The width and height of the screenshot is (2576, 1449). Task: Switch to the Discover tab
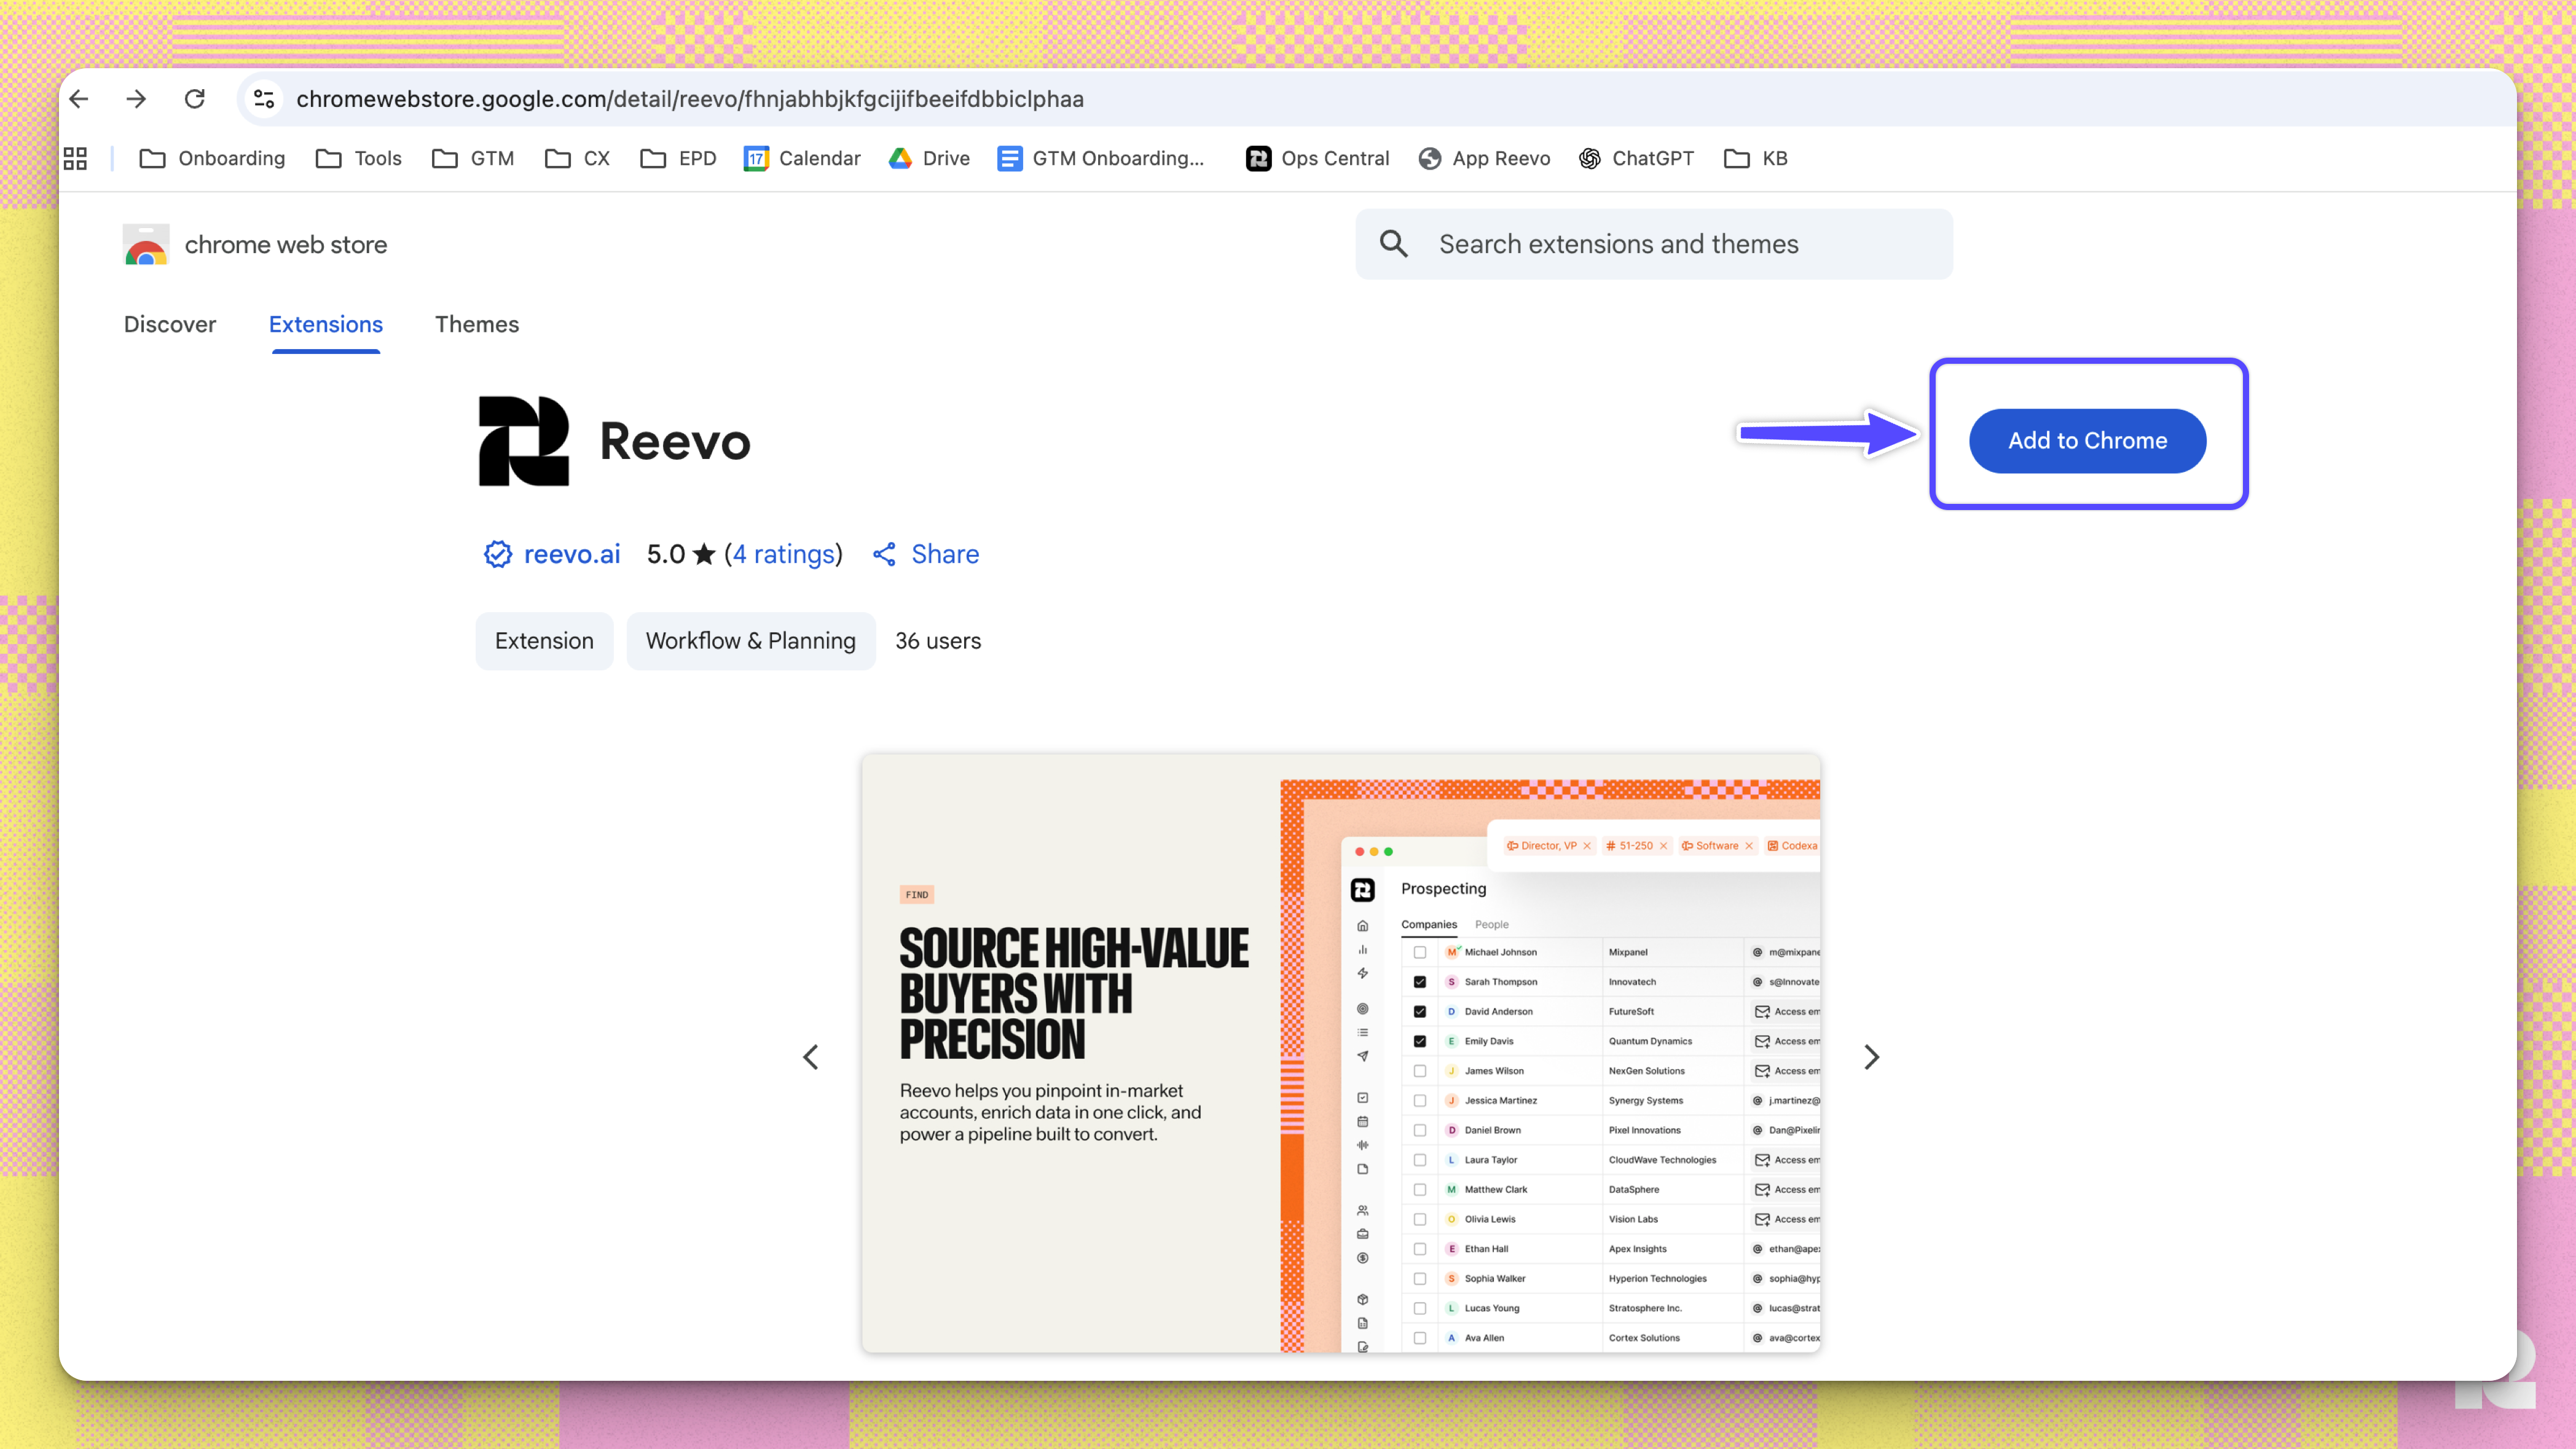coord(170,324)
